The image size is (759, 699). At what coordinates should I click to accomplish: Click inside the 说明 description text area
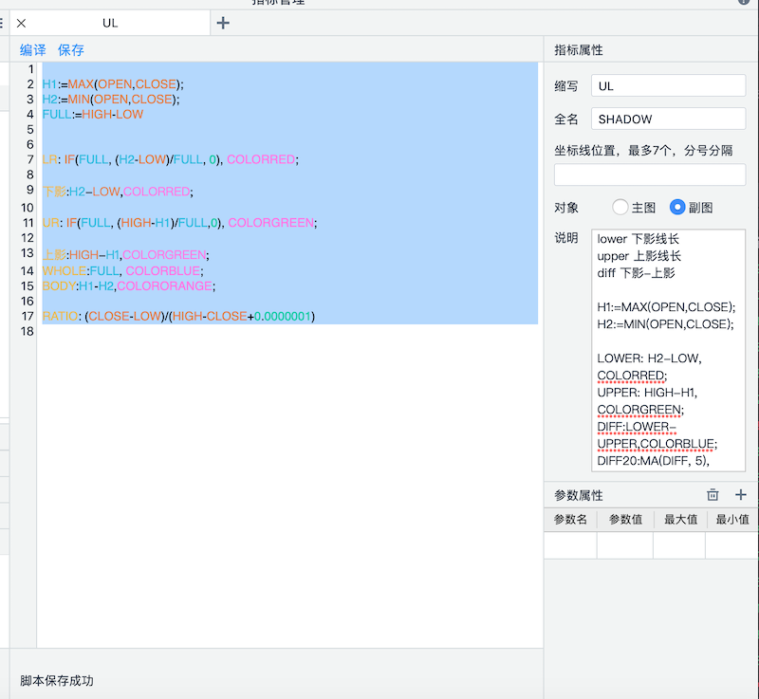click(x=668, y=349)
